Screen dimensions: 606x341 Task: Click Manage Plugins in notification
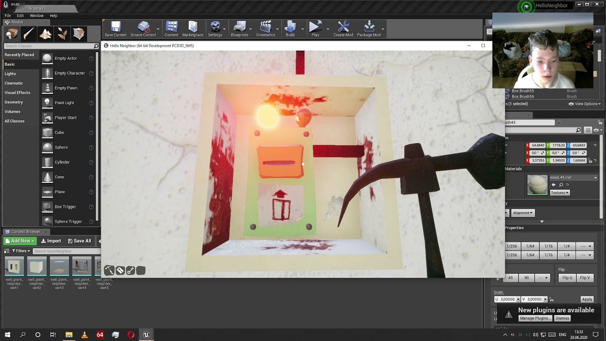pos(535,318)
